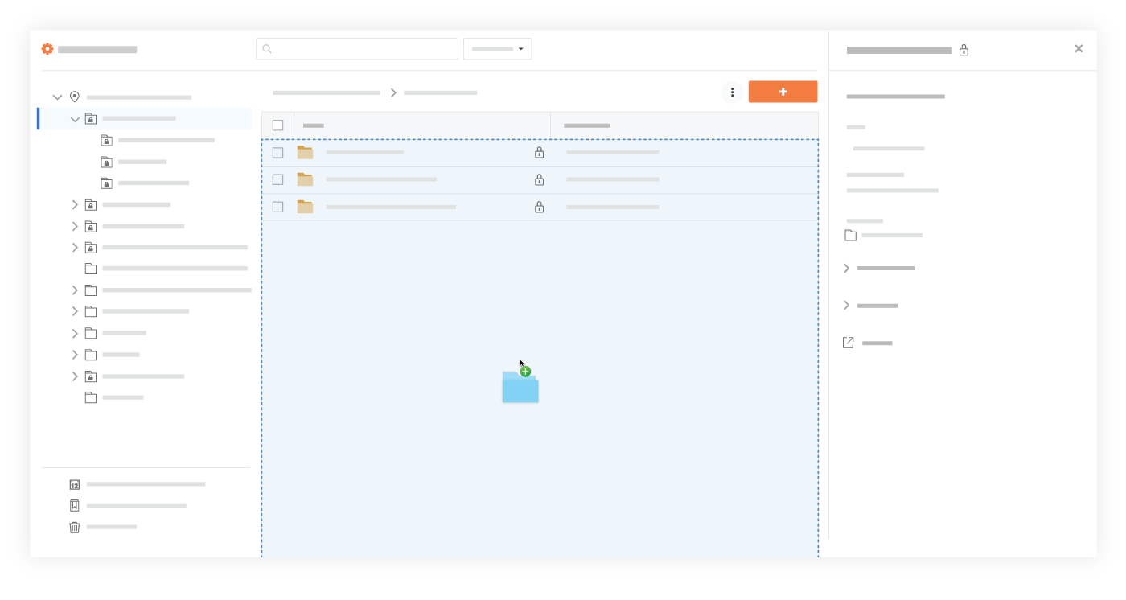
Task: Open the dropdown beside the search box
Action: pos(497,49)
